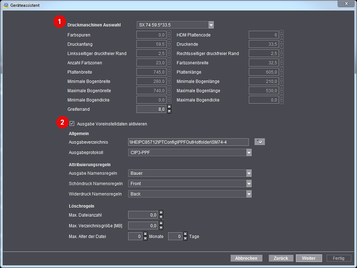
Task: Increase Max. Dateianzahl with the up arrow
Action: click(x=161, y=213)
